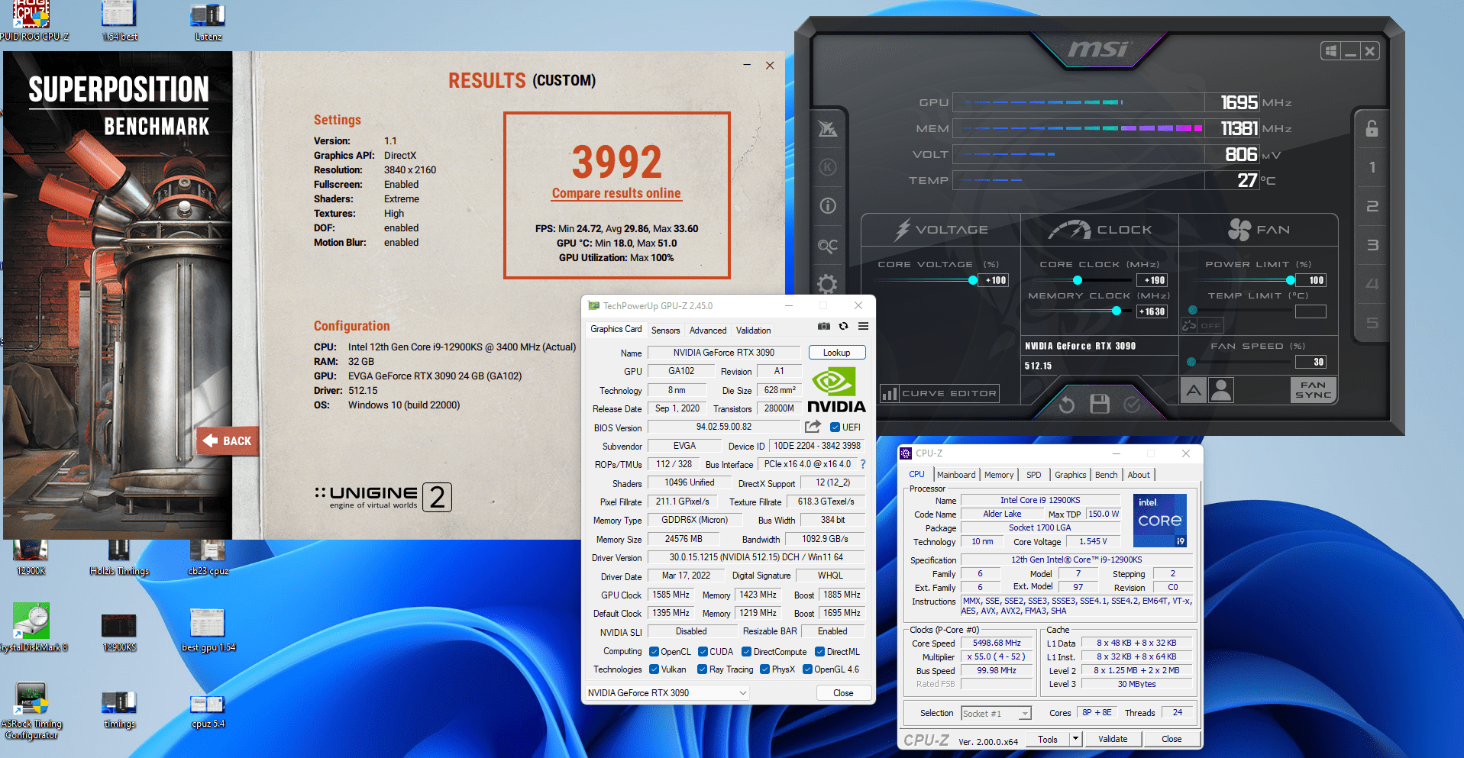Select profile slot 1 in Afterburner
This screenshot has width=1464, height=758.
1372,167
